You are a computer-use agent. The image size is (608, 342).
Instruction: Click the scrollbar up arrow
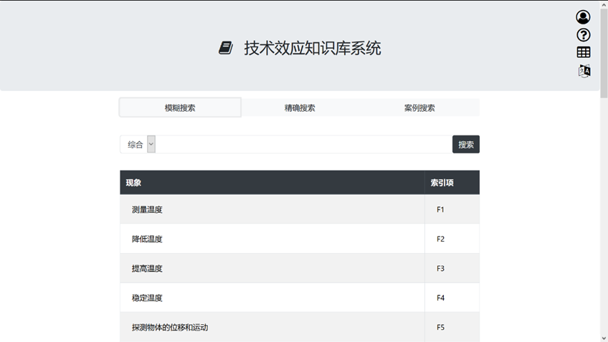(604, 4)
